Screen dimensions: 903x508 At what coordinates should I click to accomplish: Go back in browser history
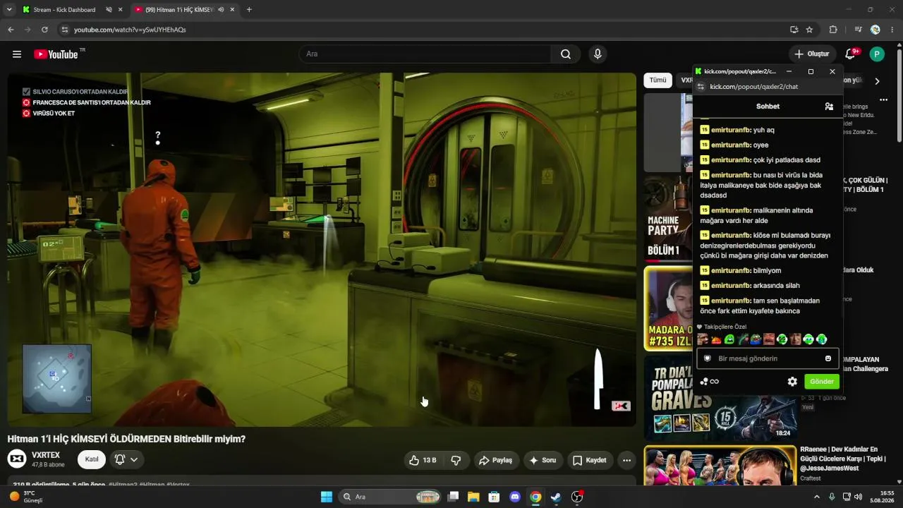(11, 30)
